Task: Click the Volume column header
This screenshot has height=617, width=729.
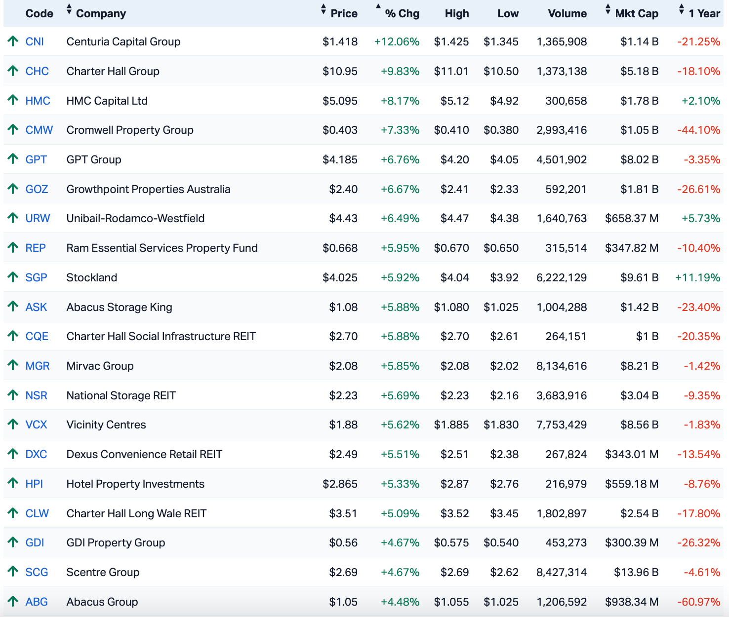Action: (567, 13)
